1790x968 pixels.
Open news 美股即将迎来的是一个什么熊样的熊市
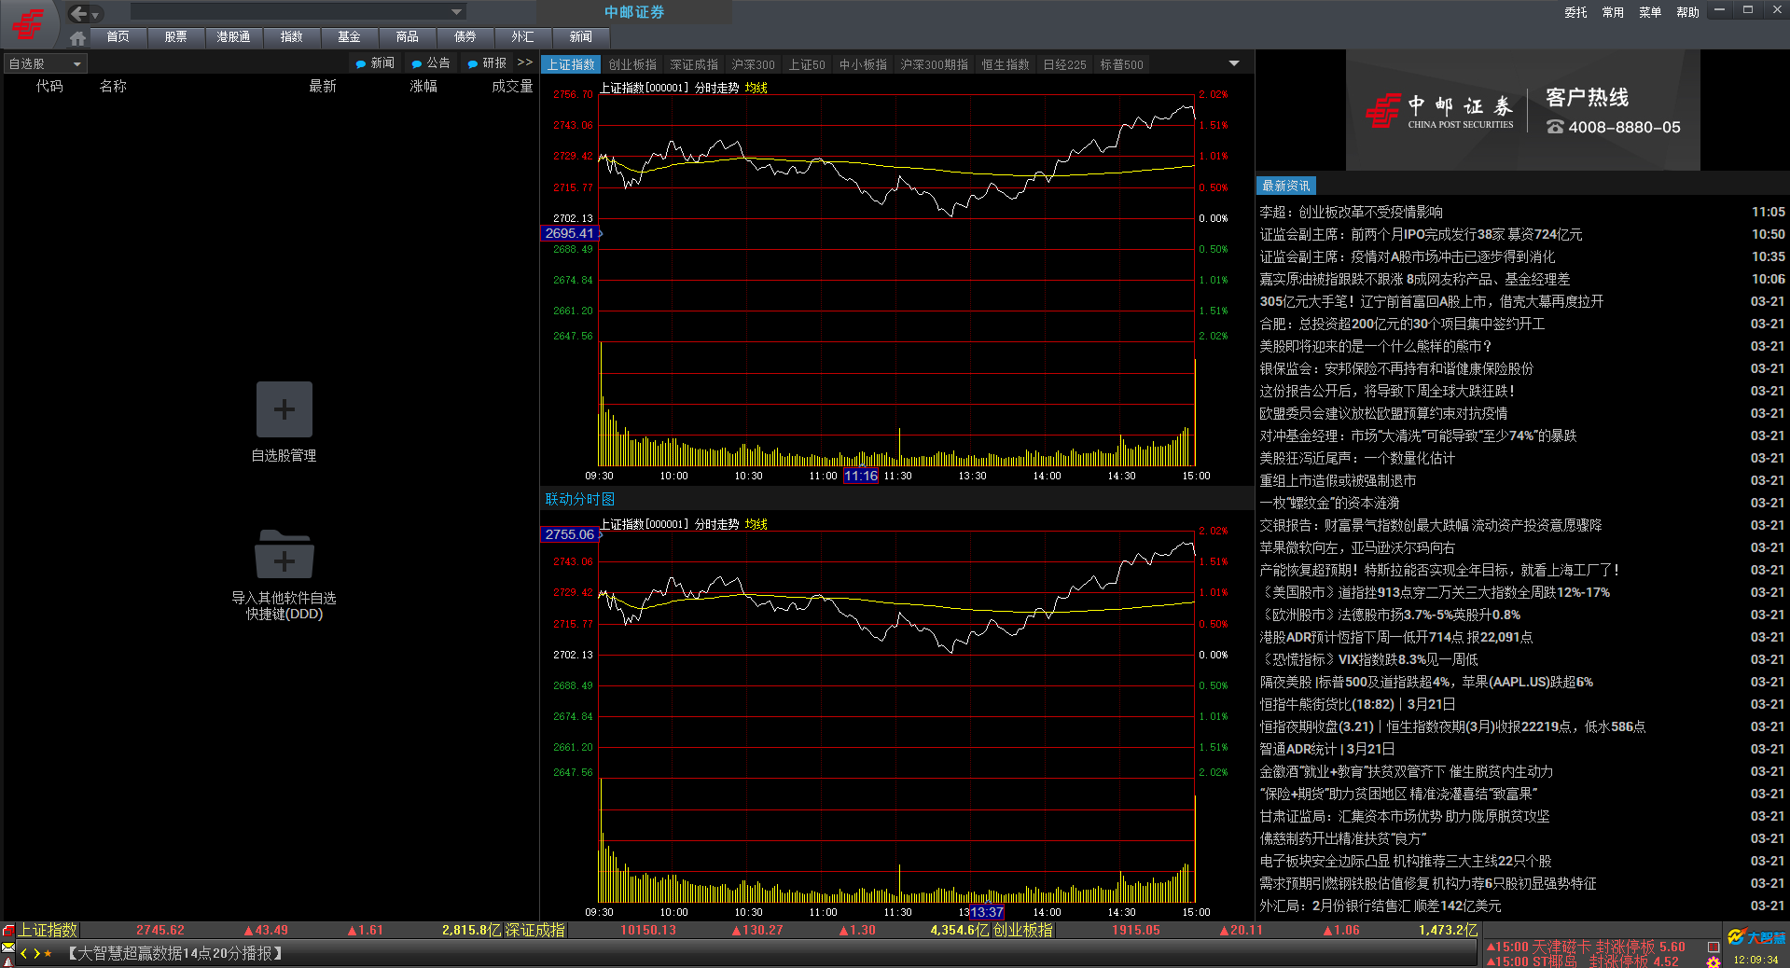point(1375,346)
